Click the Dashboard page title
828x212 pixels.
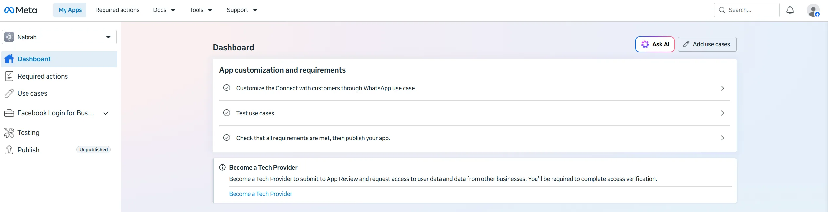233,47
